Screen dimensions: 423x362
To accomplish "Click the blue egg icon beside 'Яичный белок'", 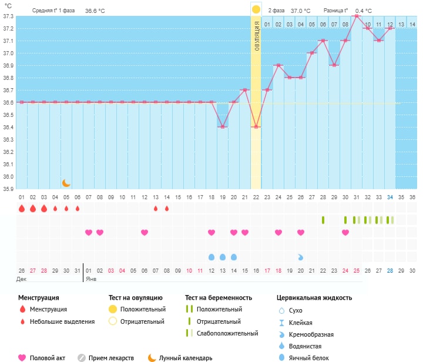I will [281, 357].
